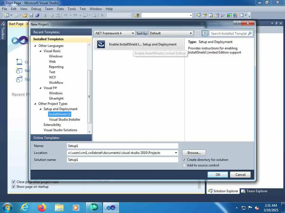Viewport: 285px width, 213px height.
Task: Open Solution Explorer from the toolbar icon
Action: pyautogui.click(x=198, y=16)
